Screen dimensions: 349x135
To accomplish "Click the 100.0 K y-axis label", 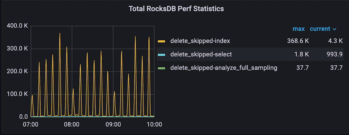I will point(17,94).
